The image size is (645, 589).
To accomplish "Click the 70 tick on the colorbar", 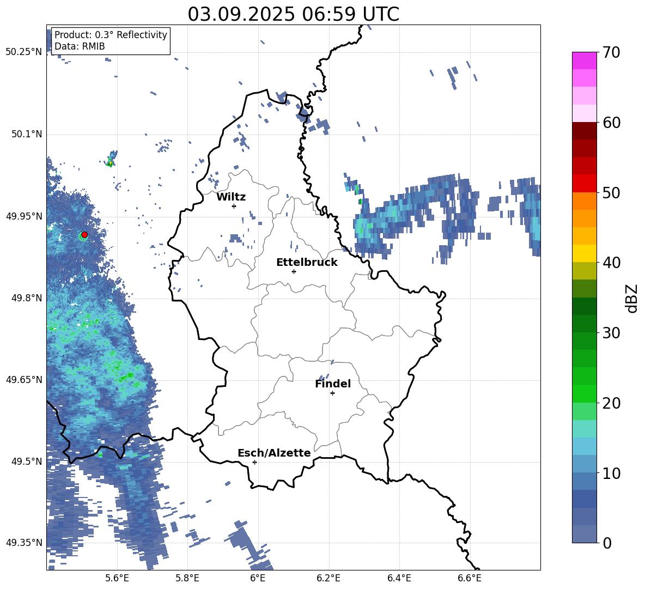I will 611,52.
